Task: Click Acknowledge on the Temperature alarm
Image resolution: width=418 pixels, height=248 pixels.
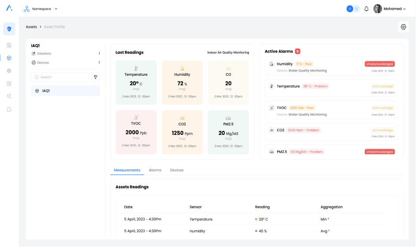Action: (x=382, y=86)
